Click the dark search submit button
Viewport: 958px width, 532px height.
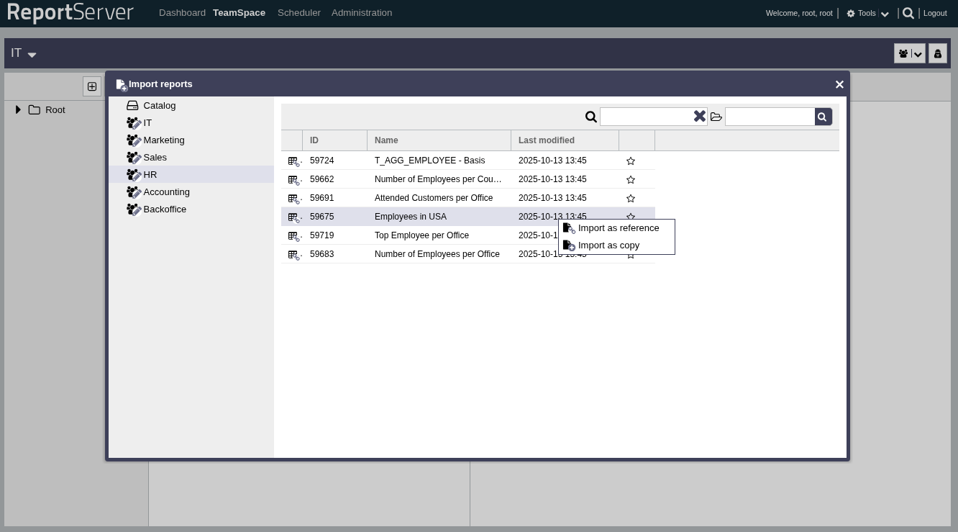point(823,116)
